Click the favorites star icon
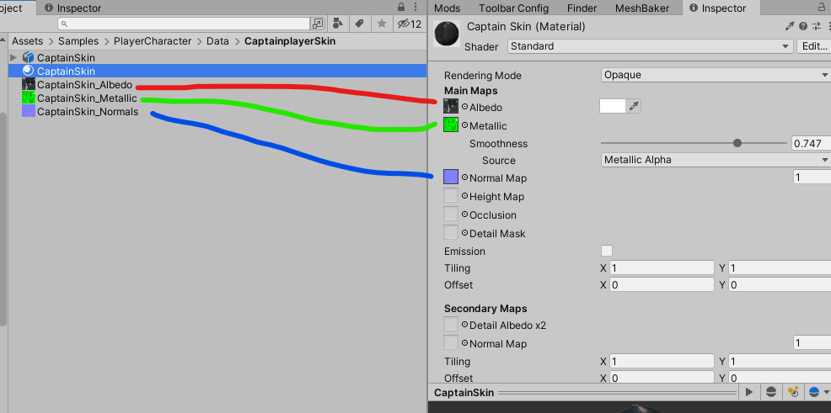 pos(381,24)
